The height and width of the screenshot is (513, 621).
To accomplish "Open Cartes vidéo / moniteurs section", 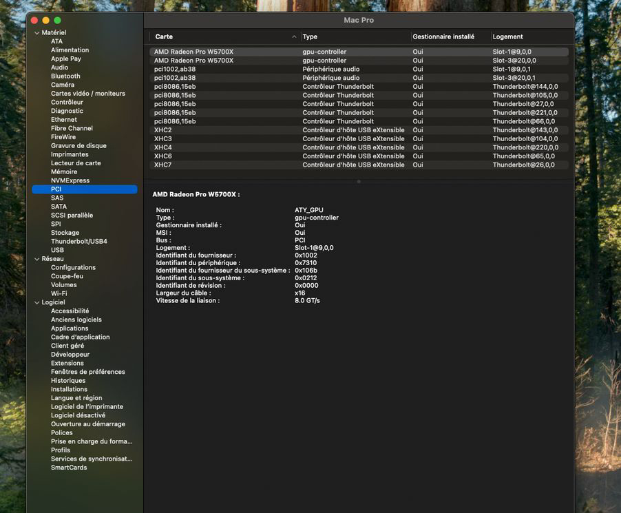I will click(88, 94).
